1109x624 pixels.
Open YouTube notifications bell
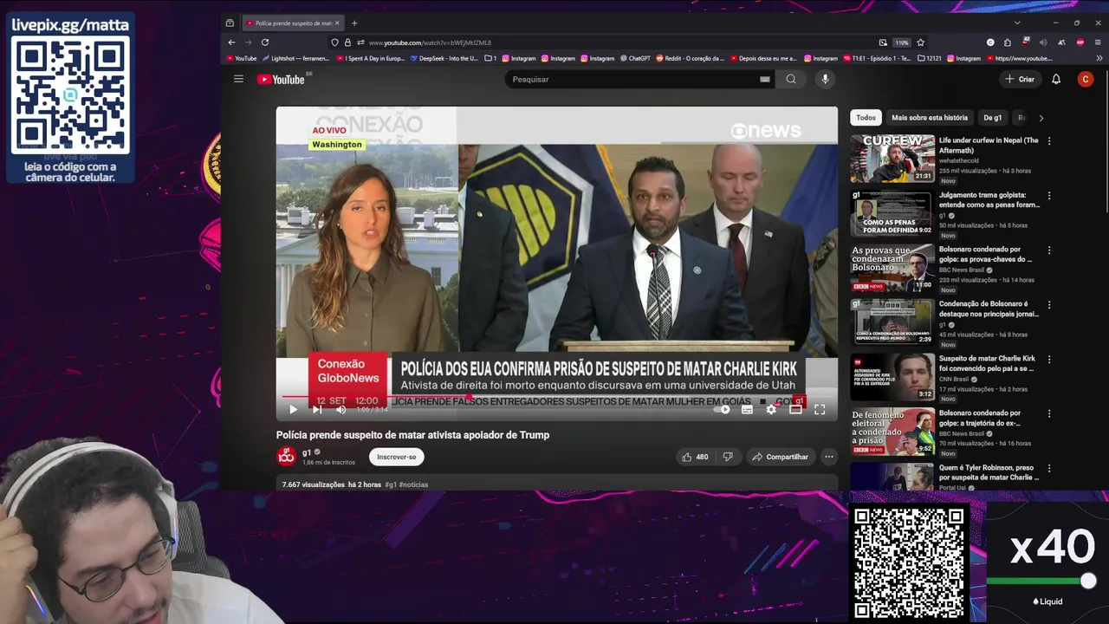click(1056, 79)
